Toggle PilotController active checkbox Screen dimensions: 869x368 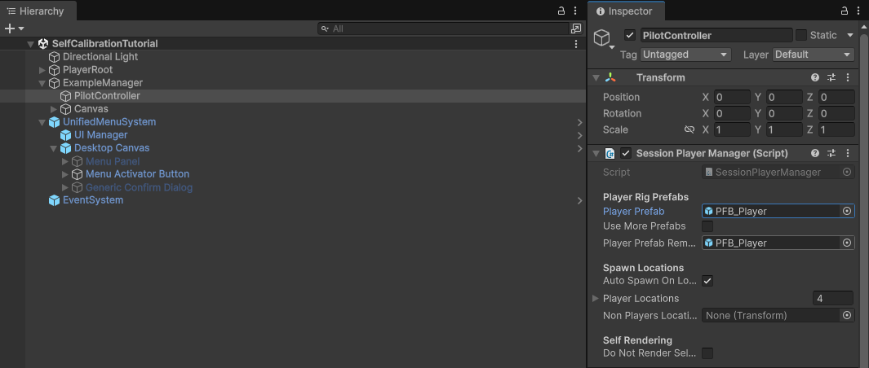630,36
